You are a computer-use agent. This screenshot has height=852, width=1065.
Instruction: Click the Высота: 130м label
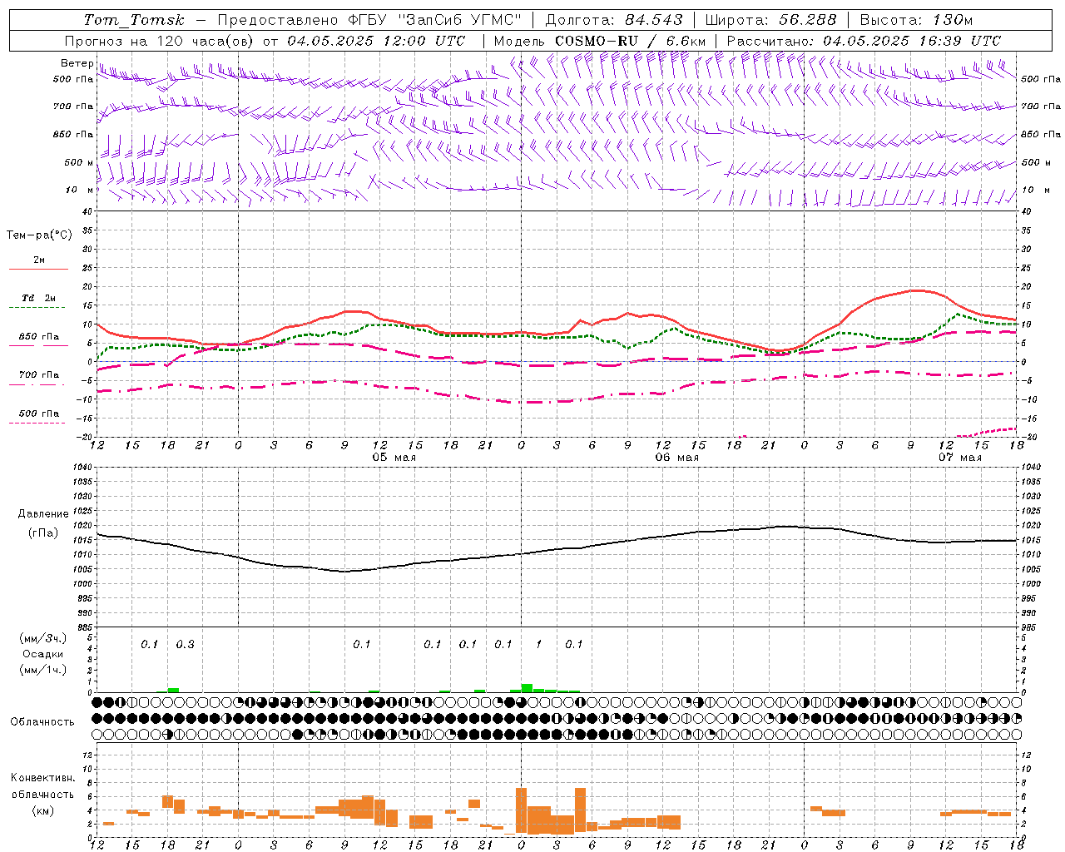point(916,20)
